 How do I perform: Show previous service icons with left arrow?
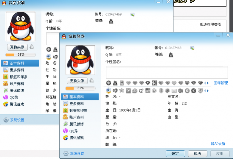coord(205,91)
